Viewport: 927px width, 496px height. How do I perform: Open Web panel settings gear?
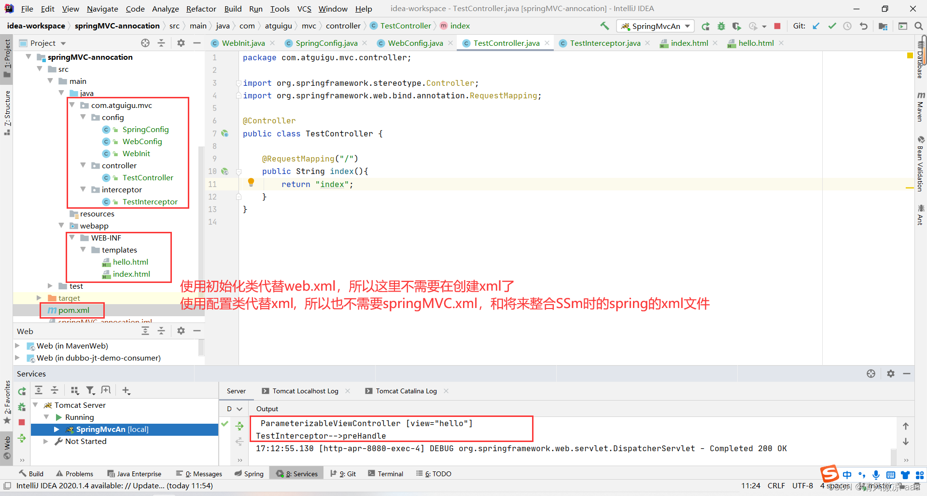(181, 331)
